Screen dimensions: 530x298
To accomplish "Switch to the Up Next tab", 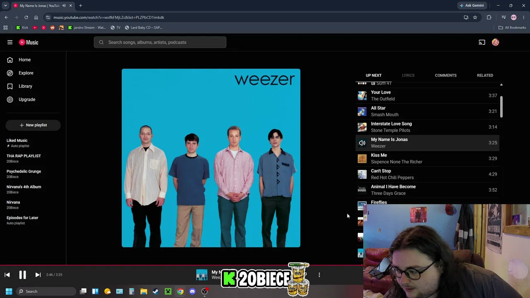I will (373, 75).
